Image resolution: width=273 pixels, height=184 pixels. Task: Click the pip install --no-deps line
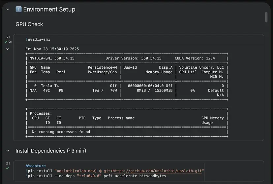click(96, 176)
